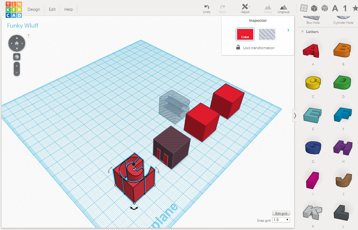358x230 pixels.
Task: Keep shape solid by selecting Color option
Action: pos(245,34)
